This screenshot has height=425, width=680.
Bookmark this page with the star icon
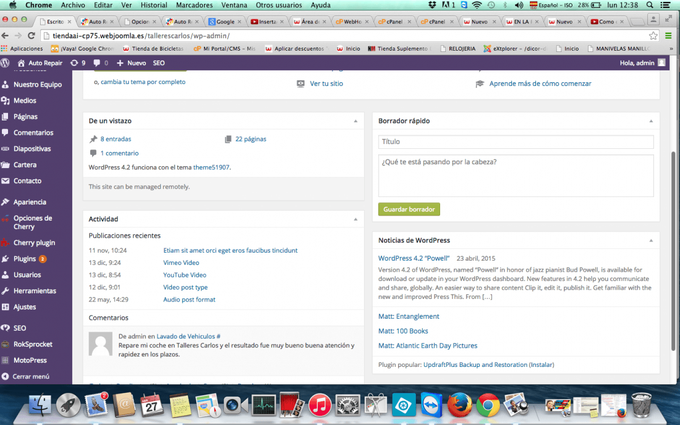pyautogui.click(x=653, y=36)
